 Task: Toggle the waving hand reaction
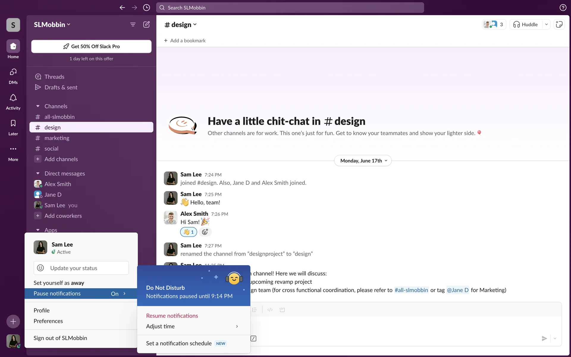click(189, 232)
